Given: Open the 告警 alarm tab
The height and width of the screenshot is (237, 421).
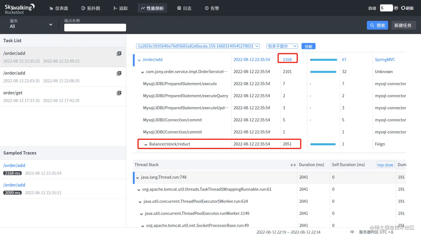Looking at the screenshot, I should (212, 8).
